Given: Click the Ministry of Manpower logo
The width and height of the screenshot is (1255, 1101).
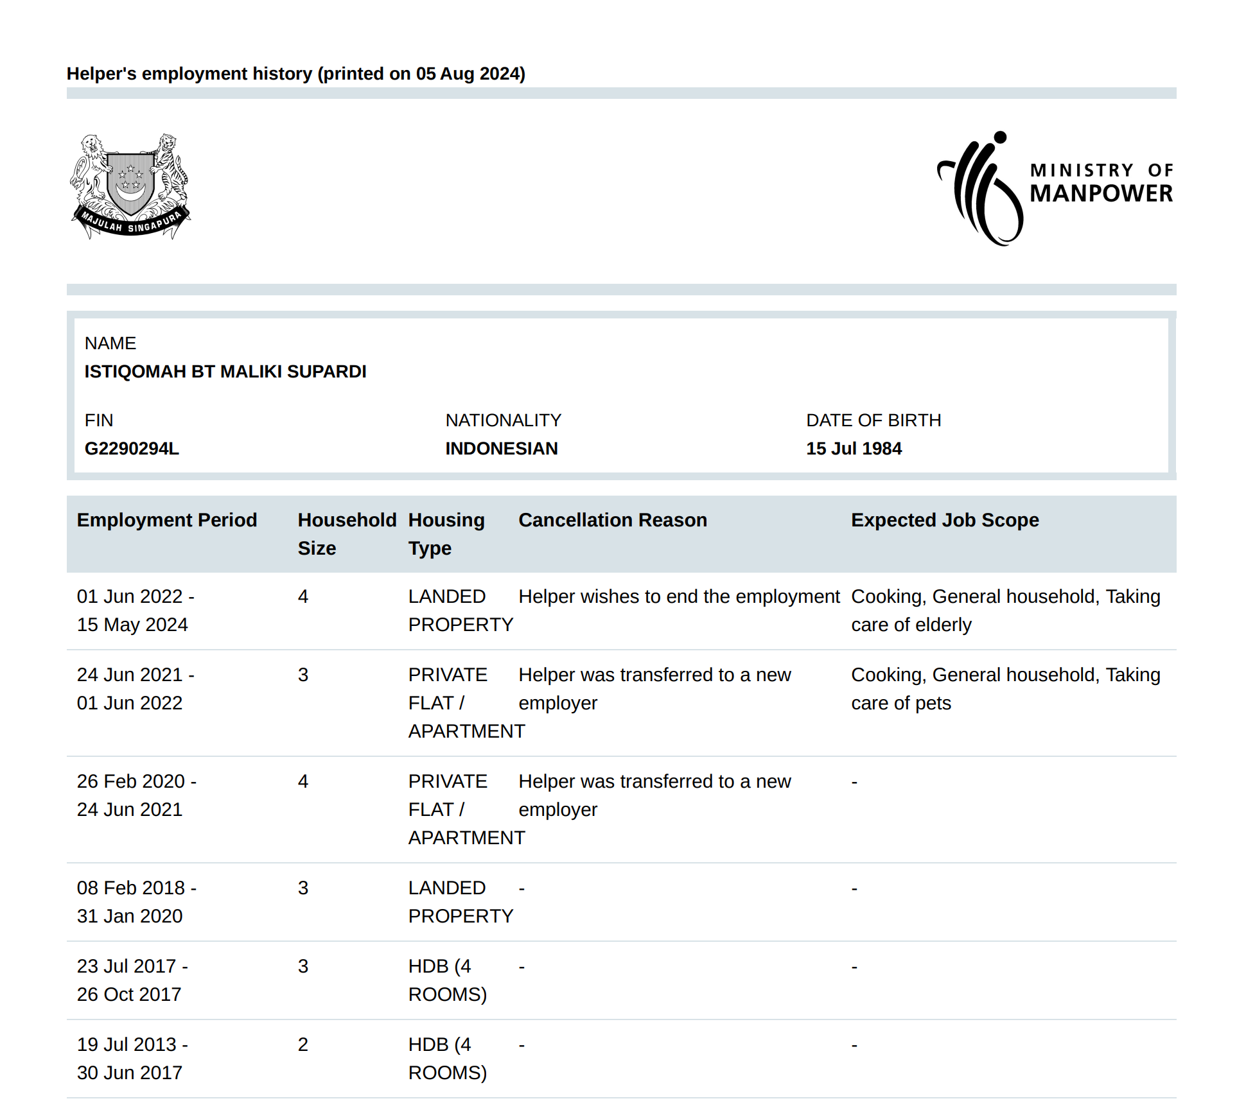Looking at the screenshot, I should point(1055,188).
